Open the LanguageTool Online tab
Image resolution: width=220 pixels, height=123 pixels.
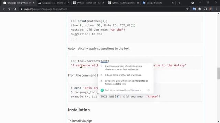(x=54, y=3)
